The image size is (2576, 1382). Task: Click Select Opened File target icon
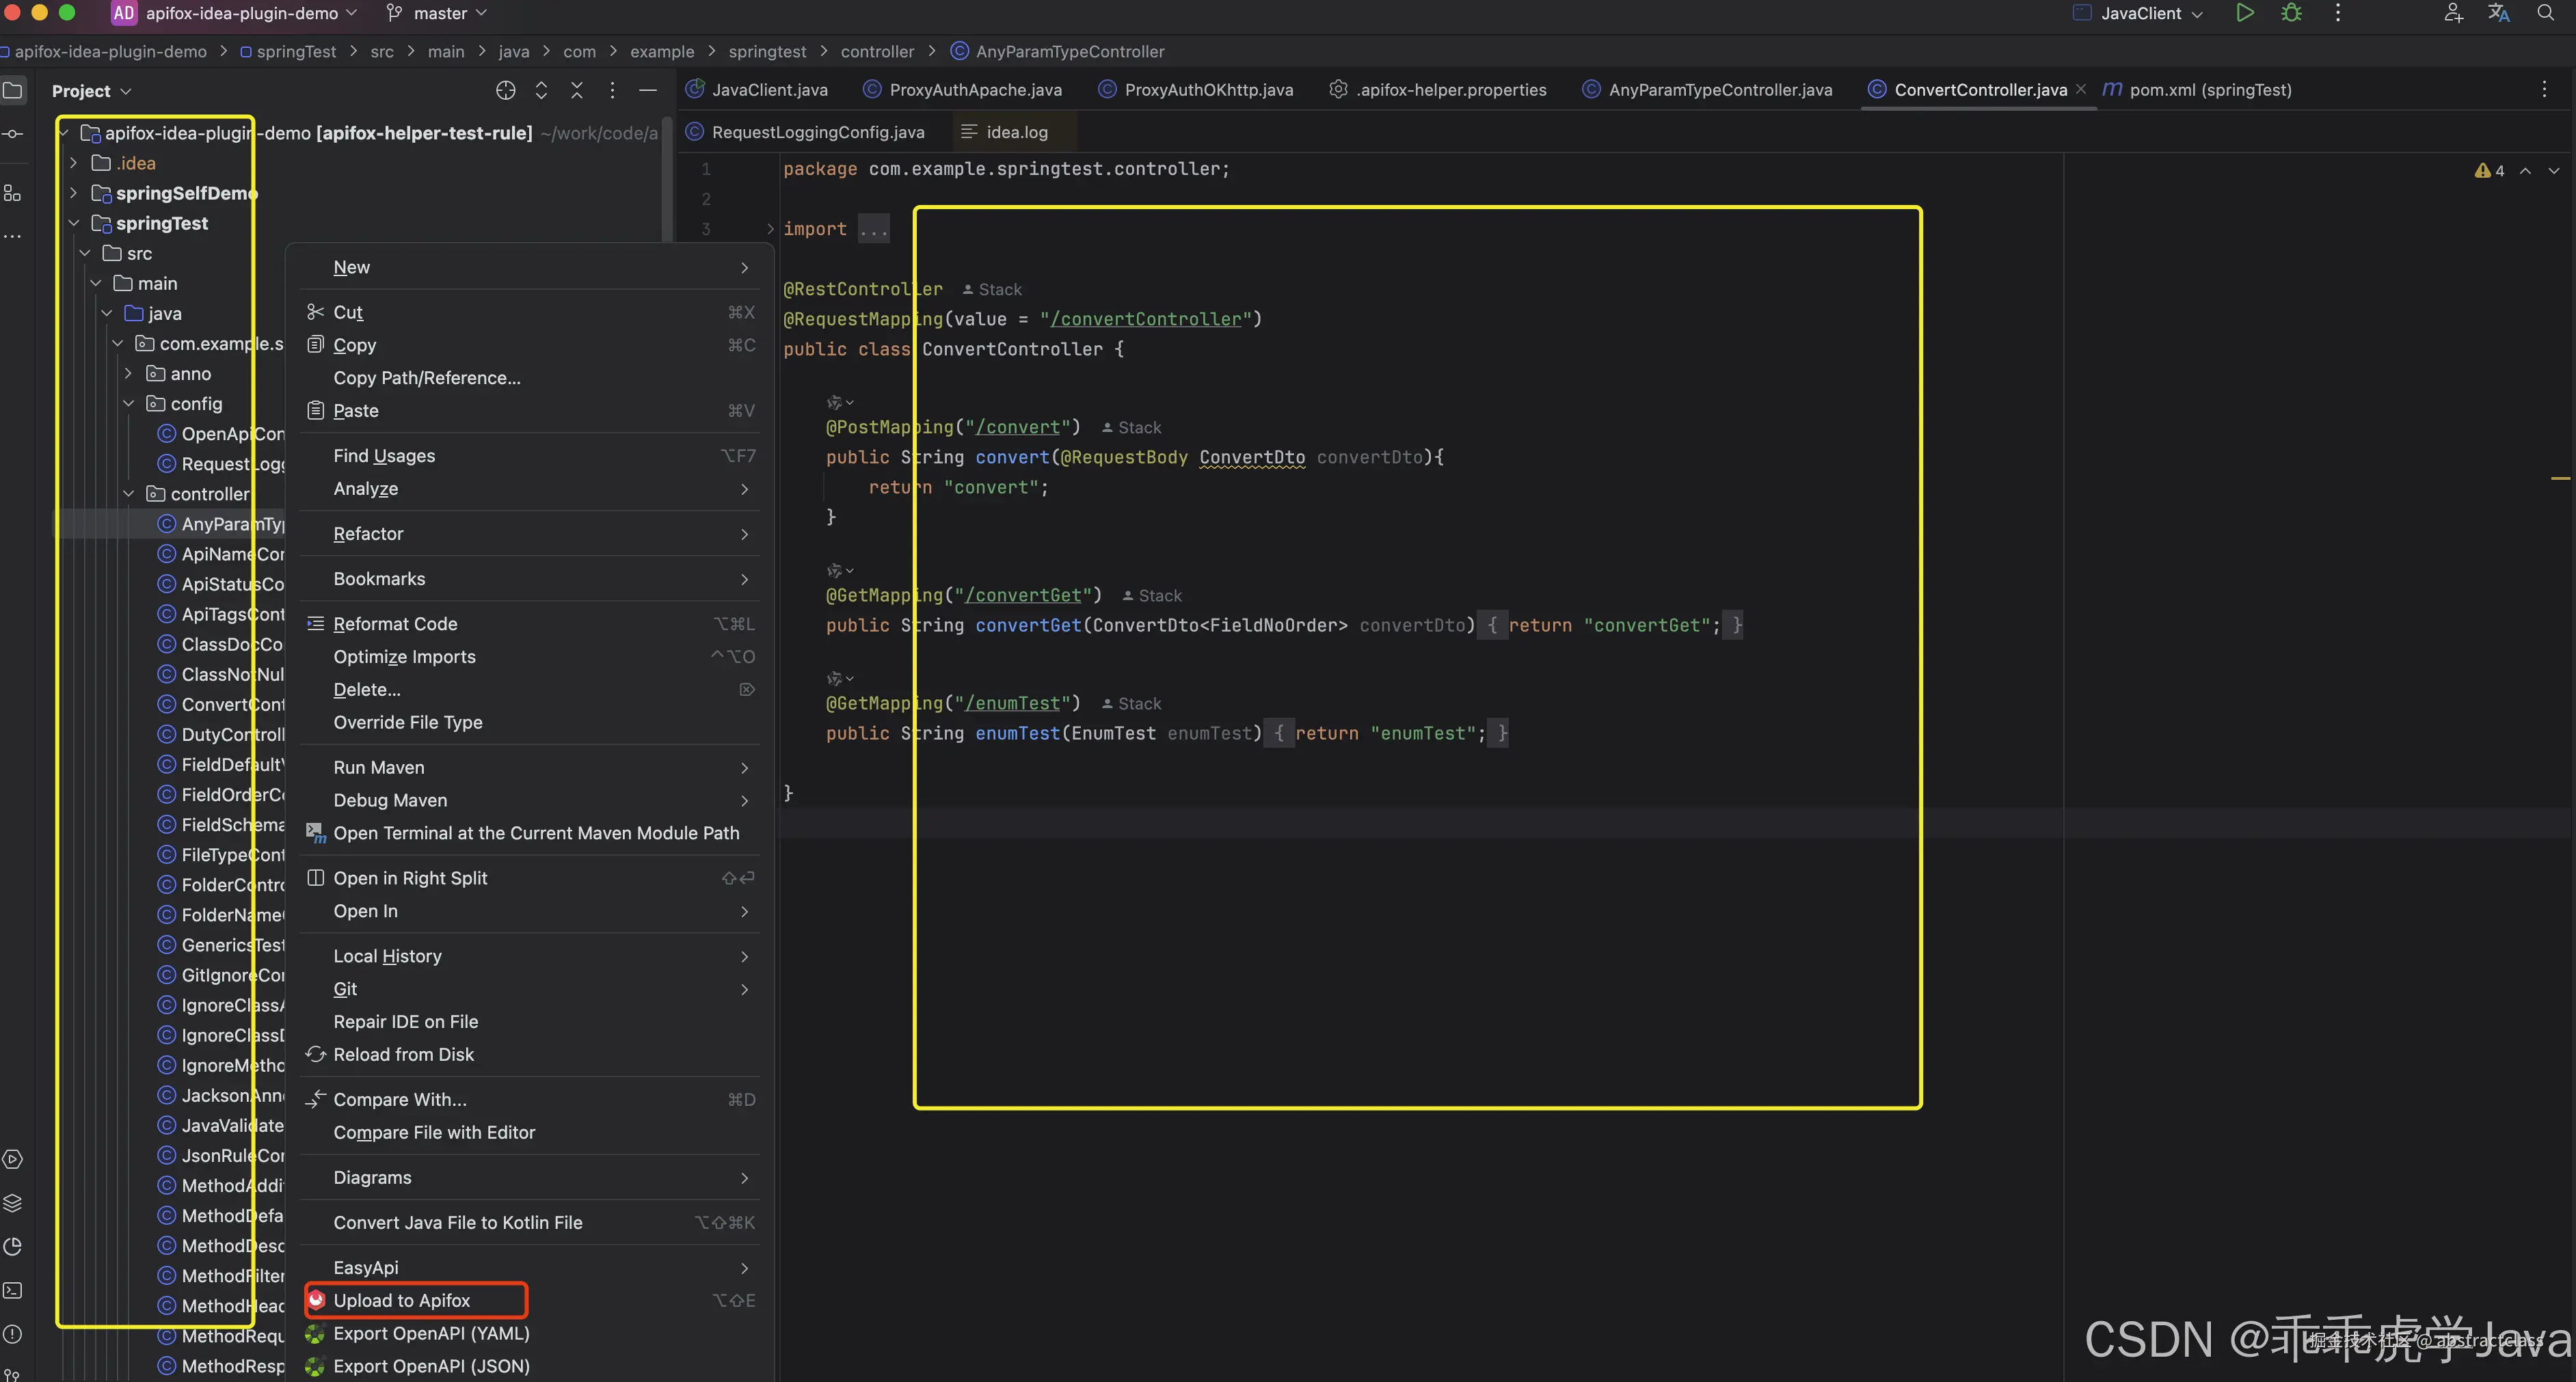(505, 91)
